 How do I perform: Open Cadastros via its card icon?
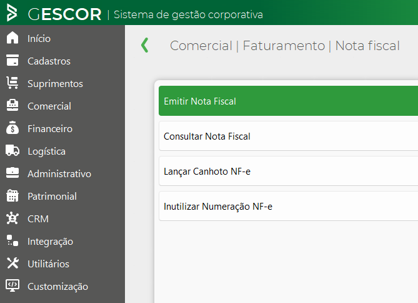click(12, 61)
